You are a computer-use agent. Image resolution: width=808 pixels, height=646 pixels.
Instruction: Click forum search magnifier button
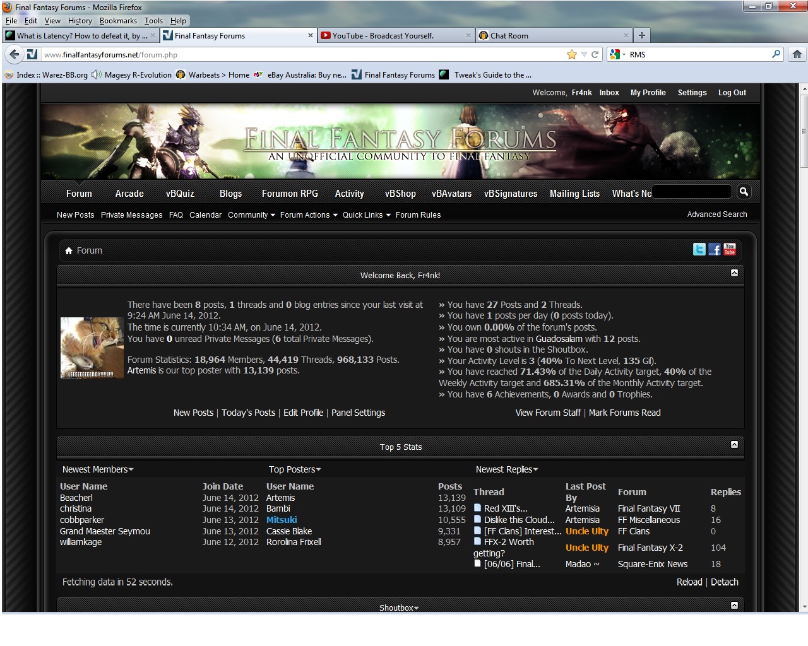coord(744,192)
